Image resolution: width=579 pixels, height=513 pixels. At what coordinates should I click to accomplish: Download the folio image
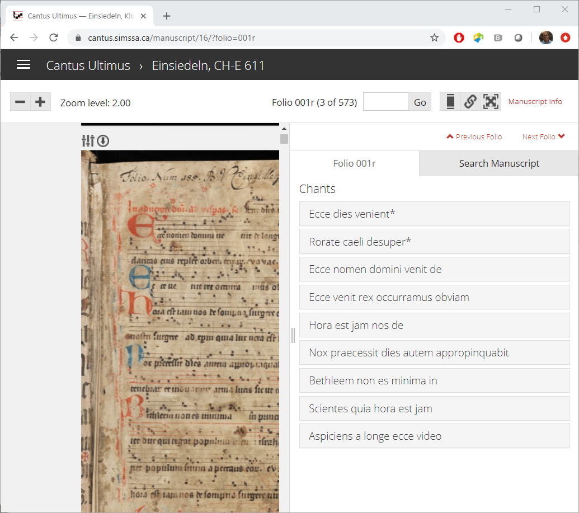(x=103, y=141)
